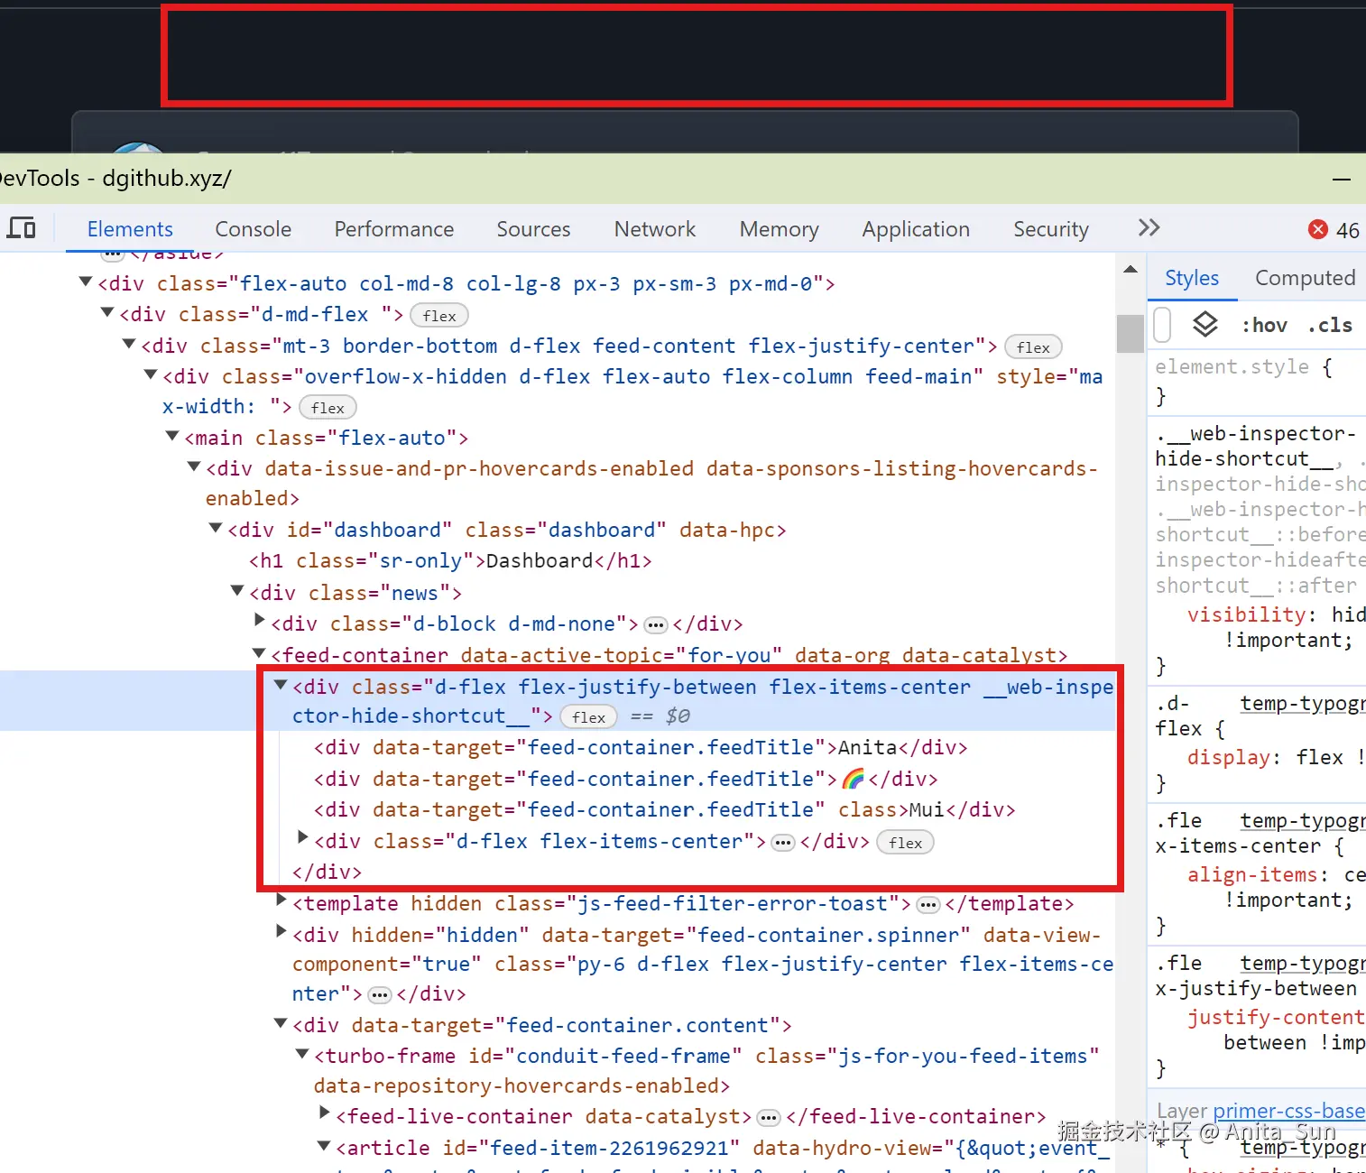
Task: Click the visibility property in styles
Action: (1246, 614)
